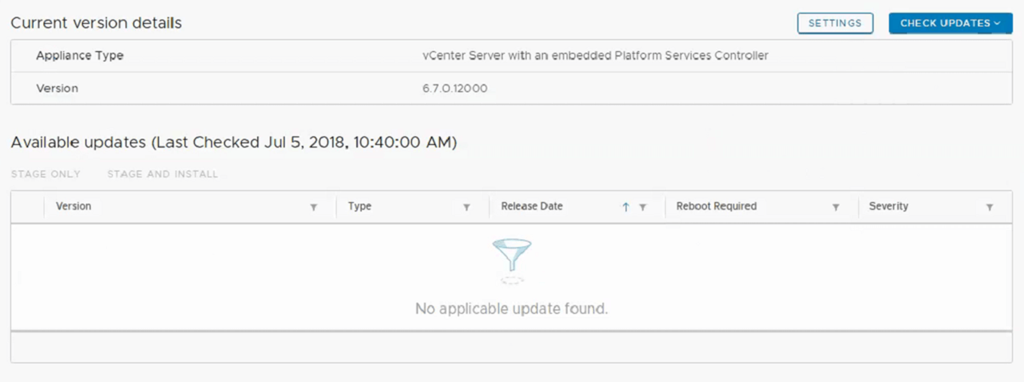Toggle Release Date sort arrow
Viewport: 1024px width, 382px height.
pos(626,207)
